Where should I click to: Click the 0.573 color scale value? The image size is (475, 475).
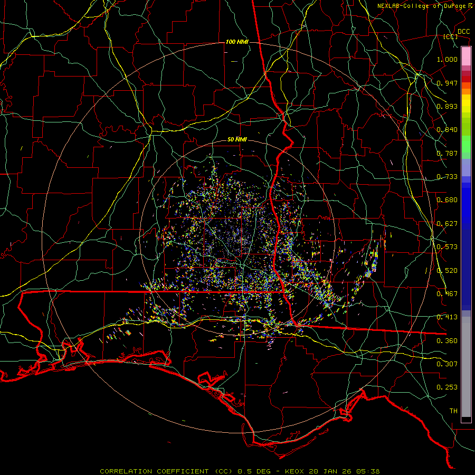(447, 247)
